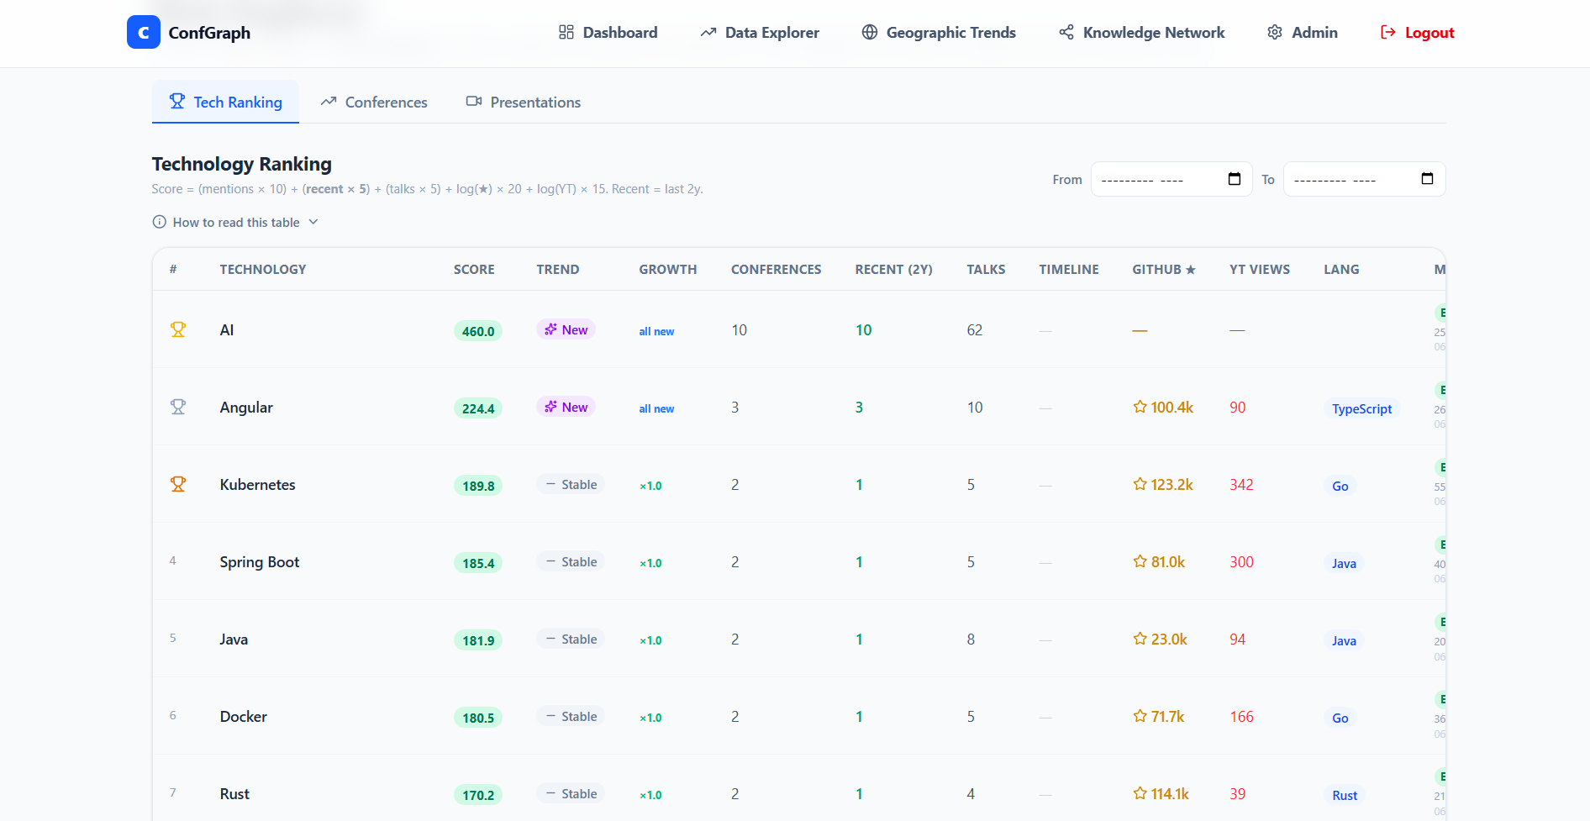
Task: Click the Logout link
Action: pos(1417,33)
